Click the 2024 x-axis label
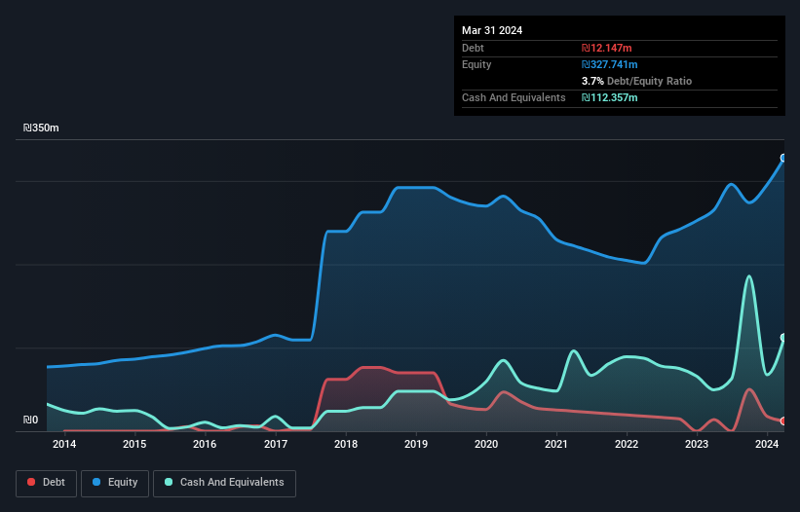The height and width of the screenshot is (512, 800). 767,444
